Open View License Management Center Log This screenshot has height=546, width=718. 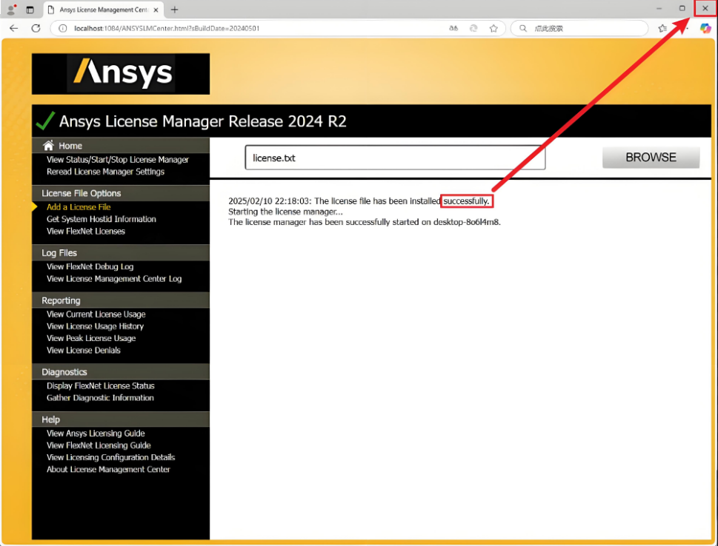click(114, 278)
